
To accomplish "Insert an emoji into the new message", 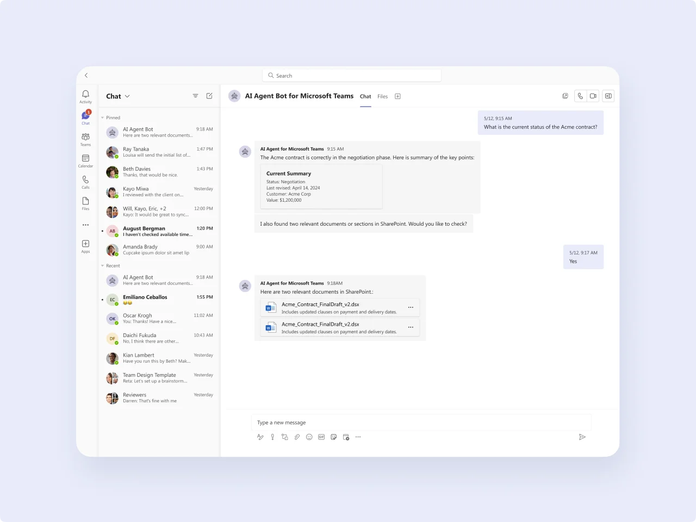I will click(309, 437).
